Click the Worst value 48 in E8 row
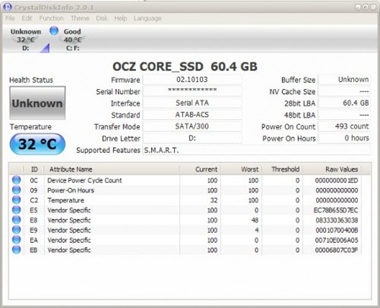Screen dimensions: 380x308 (x=255, y=220)
